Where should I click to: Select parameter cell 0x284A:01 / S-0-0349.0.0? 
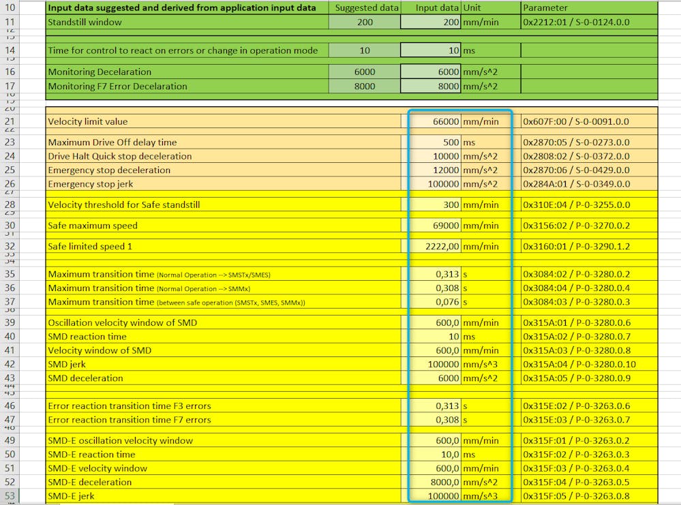click(x=590, y=184)
